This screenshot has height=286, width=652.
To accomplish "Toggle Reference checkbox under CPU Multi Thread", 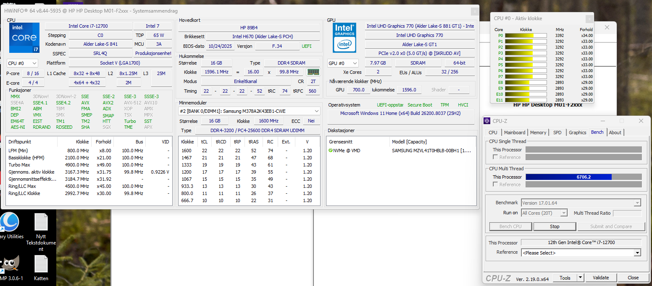I will (x=496, y=185).
